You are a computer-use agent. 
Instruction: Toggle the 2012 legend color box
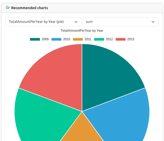tap(99, 39)
